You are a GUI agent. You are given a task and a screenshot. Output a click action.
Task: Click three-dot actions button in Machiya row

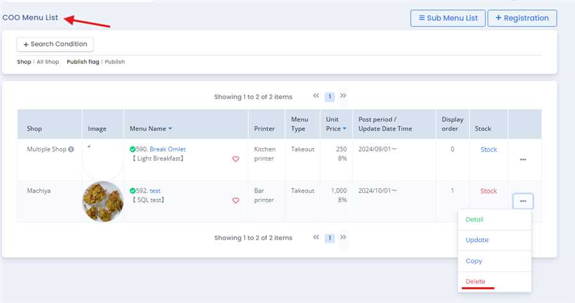(x=523, y=201)
